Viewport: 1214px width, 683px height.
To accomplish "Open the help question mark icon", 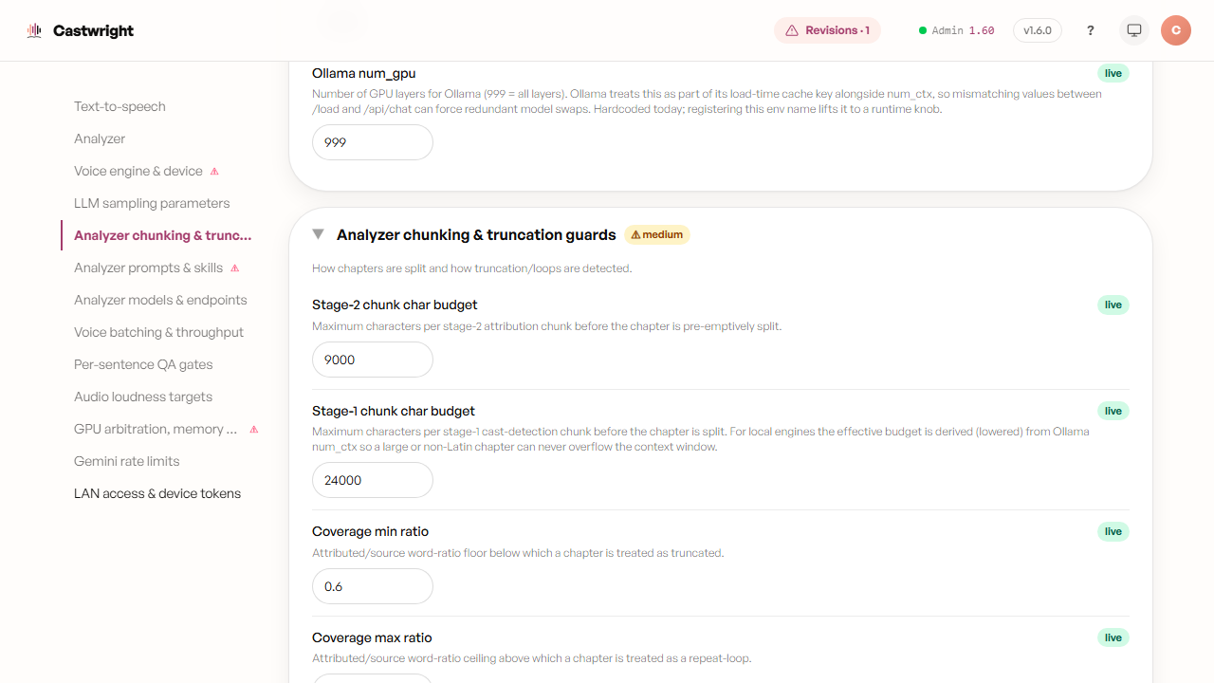I will click(1091, 30).
